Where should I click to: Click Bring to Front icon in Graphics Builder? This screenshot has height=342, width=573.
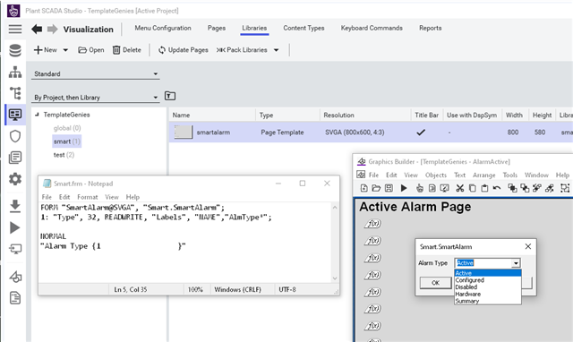point(512,188)
